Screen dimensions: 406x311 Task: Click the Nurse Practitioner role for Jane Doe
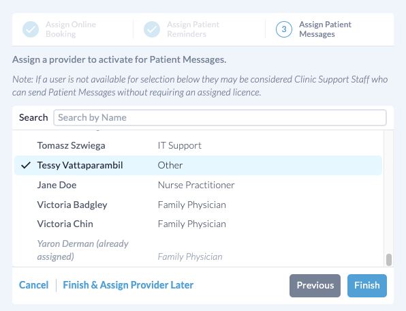coord(196,185)
